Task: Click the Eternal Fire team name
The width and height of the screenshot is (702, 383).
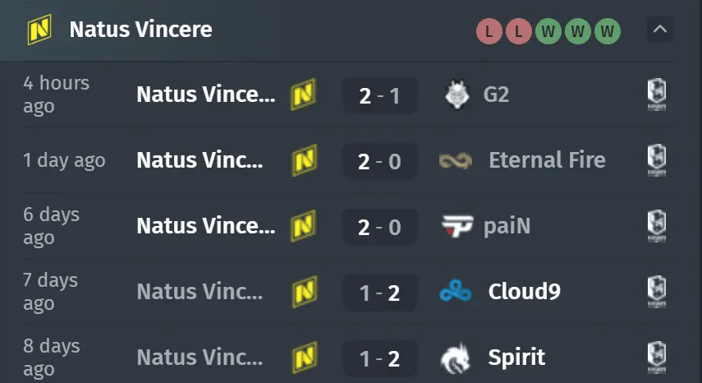Action: coord(547,159)
